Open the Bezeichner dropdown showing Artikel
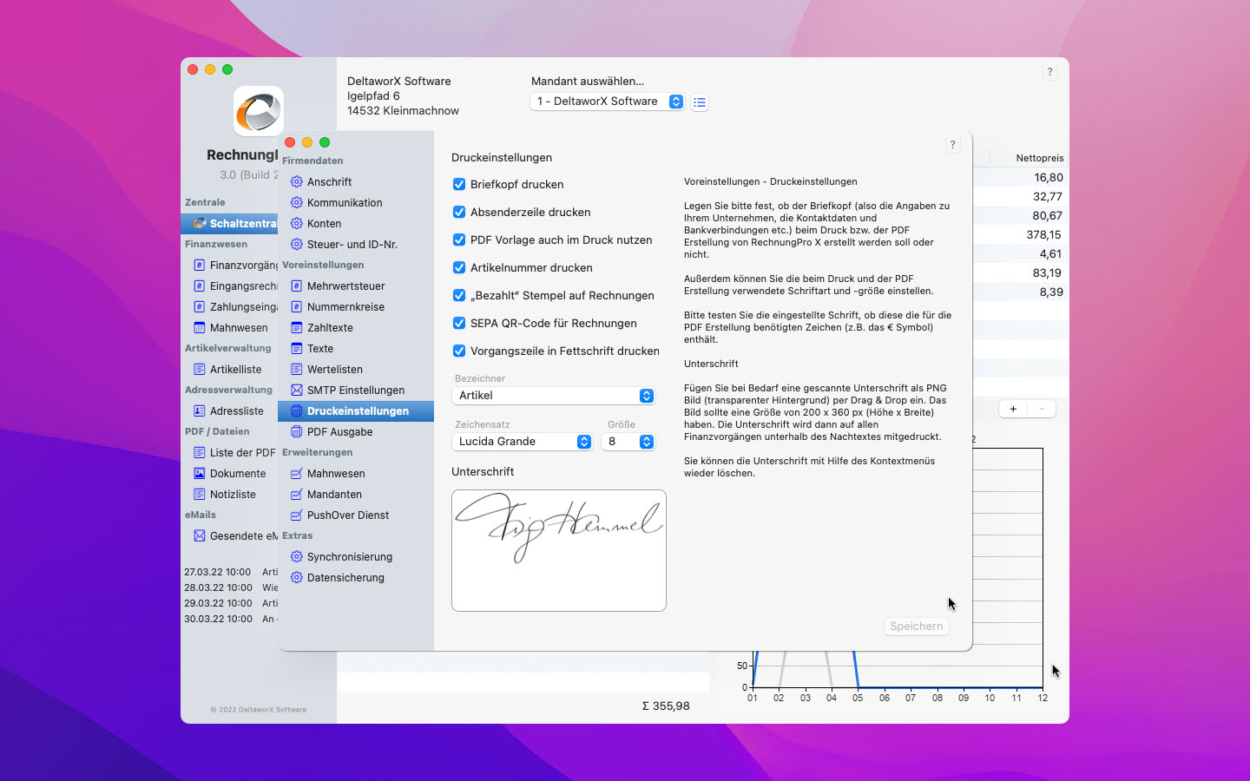 (x=554, y=396)
